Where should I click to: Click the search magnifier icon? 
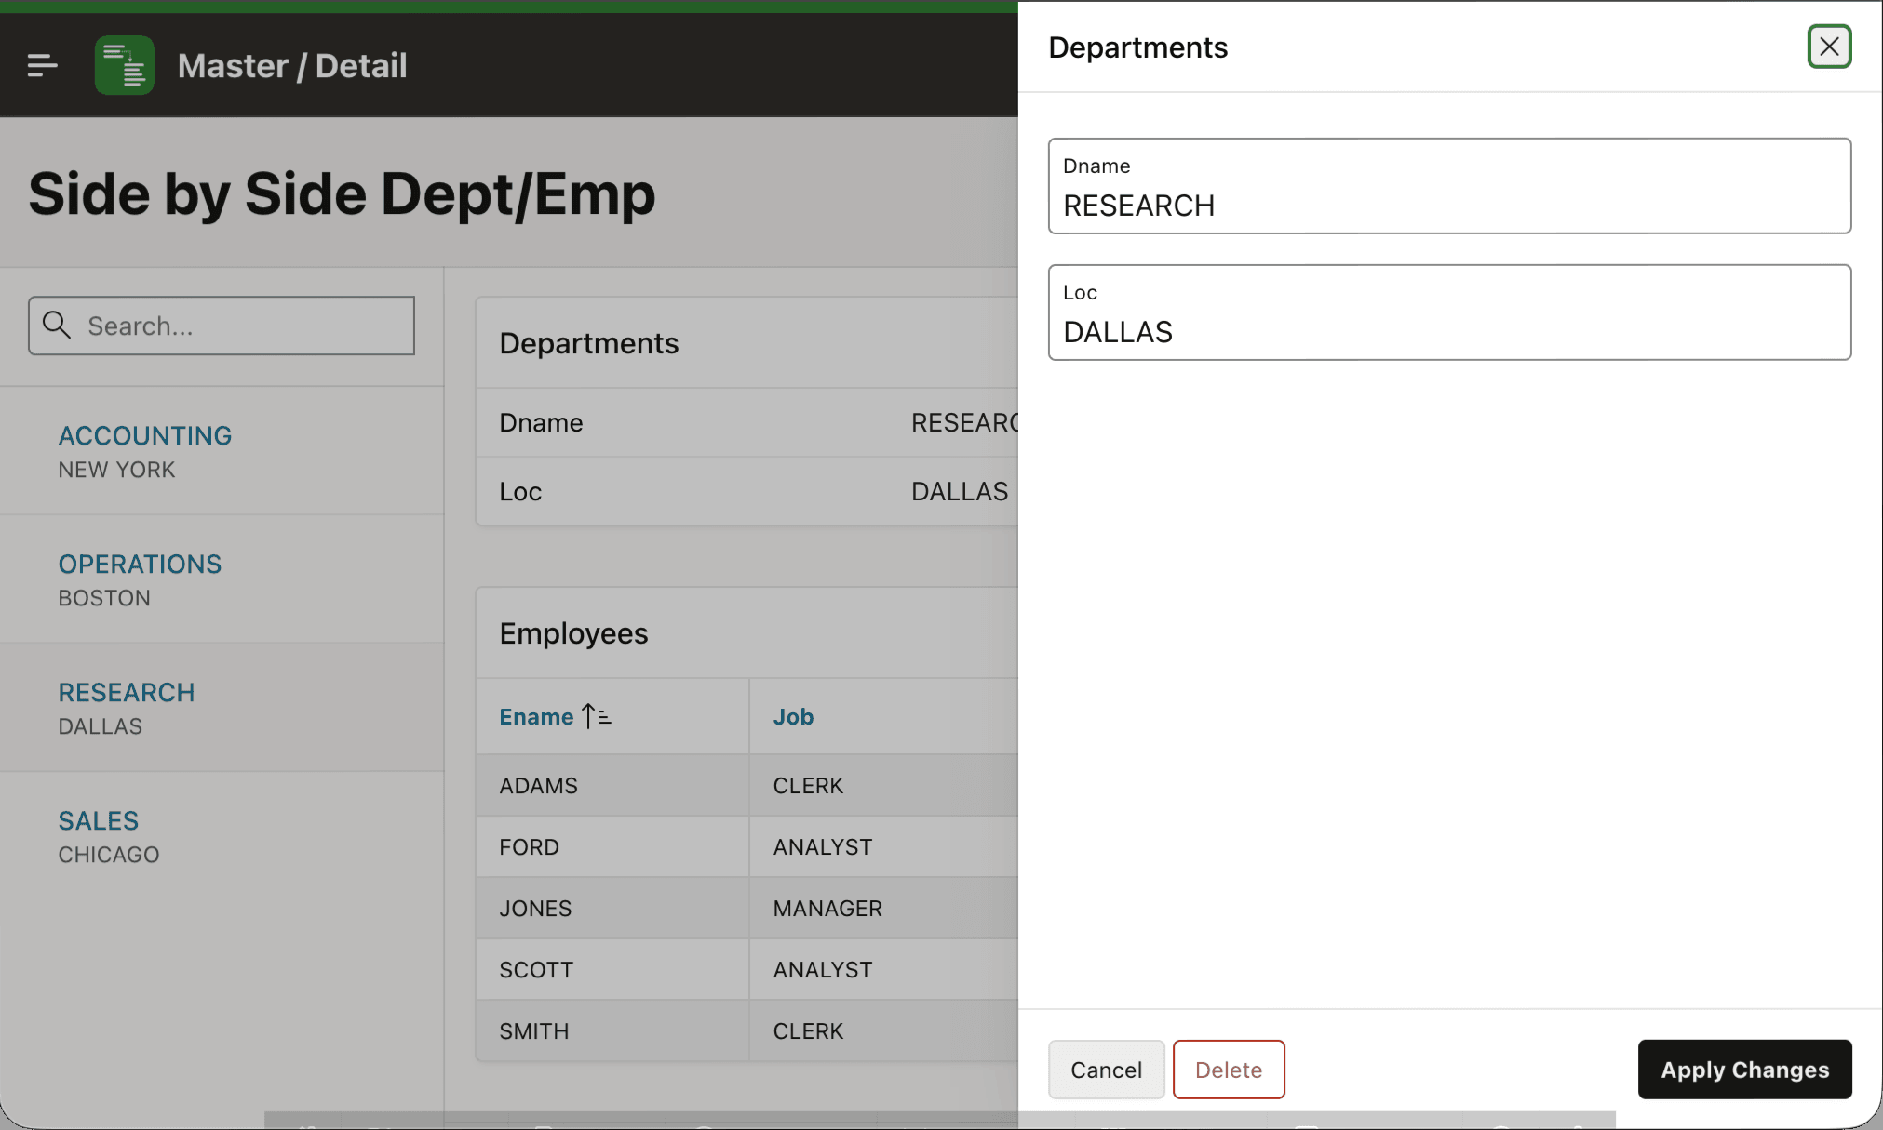(x=57, y=326)
